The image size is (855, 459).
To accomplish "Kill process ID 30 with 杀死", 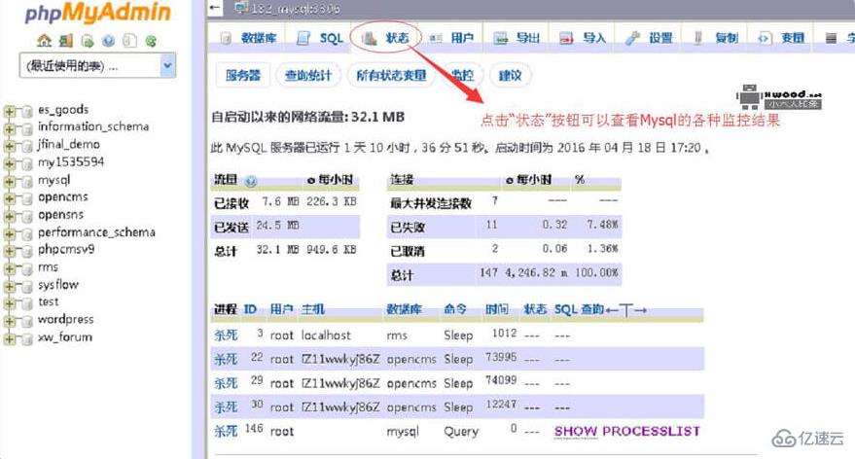I will tap(226, 407).
